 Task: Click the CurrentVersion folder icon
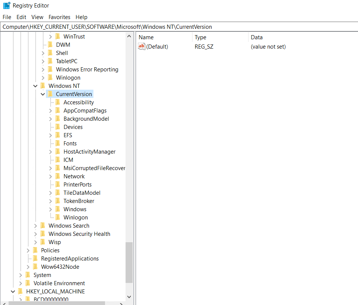point(50,94)
